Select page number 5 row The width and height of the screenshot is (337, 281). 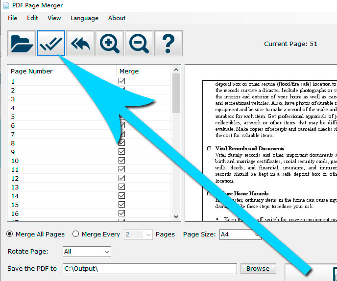90,117
